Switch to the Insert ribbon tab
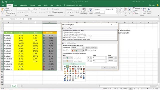 16,5
